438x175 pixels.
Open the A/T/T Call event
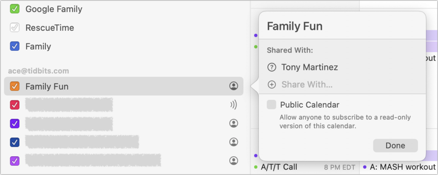[x=279, y=167]
